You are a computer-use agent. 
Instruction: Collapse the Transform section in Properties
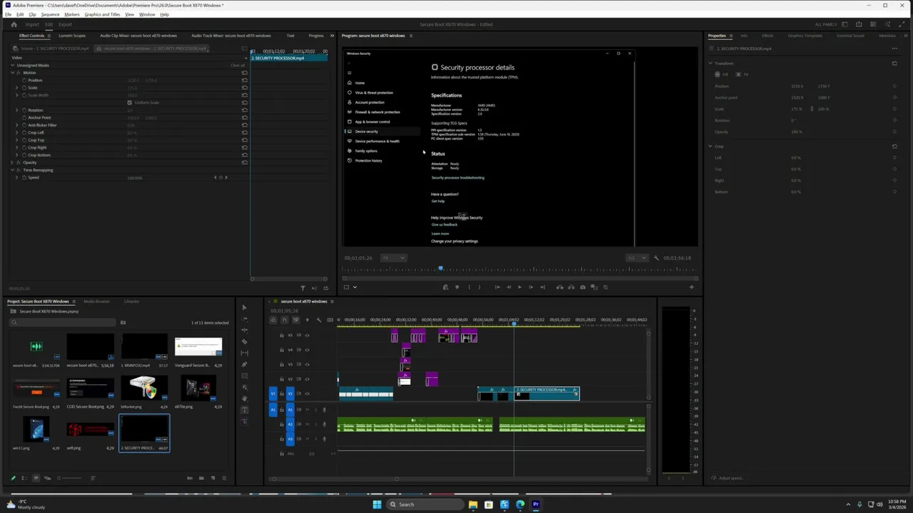tap(710, 63)
